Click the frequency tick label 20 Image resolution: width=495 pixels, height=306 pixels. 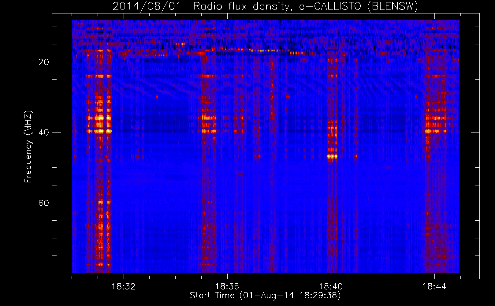[44, 62]
